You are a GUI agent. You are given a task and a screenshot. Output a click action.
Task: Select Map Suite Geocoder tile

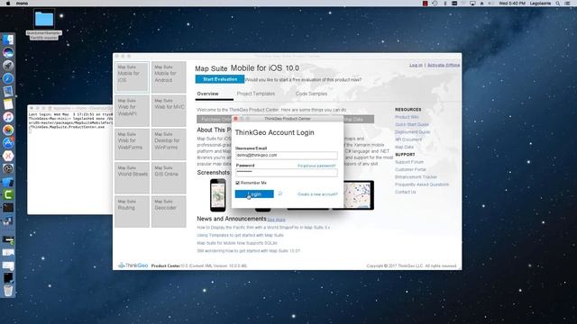tap(169, 211)
